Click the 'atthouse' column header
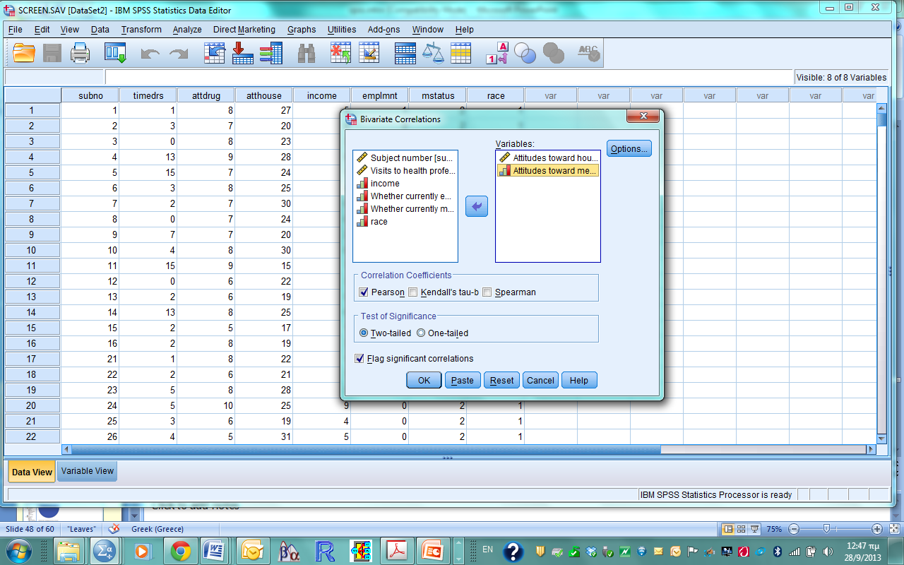Image resolution: width=904 pixels, height=565 pixels. click(264, 96)
